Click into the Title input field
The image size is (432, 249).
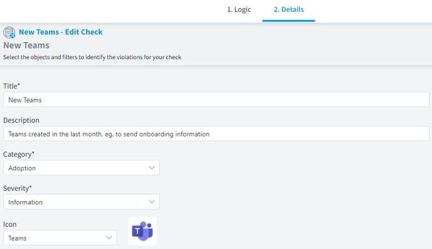point(216,99)
